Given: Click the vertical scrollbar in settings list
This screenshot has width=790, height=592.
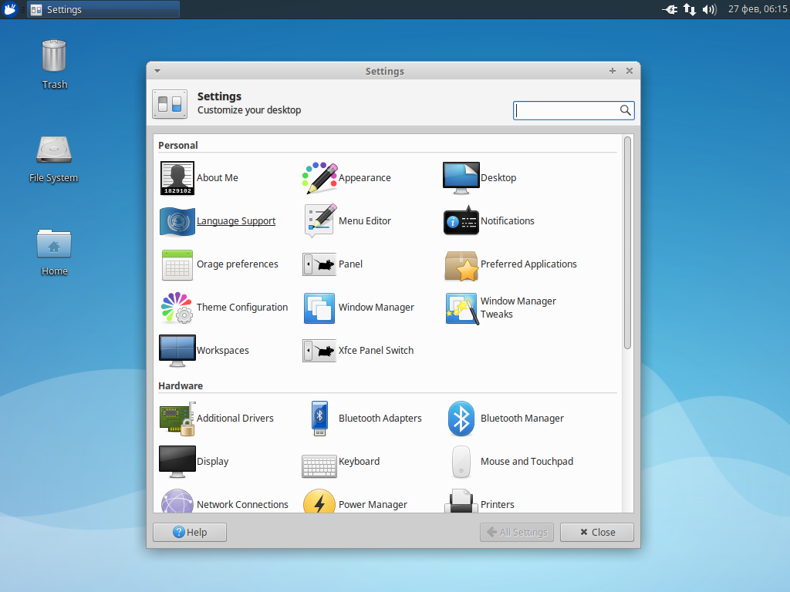Looking at the screenshot, I should pos(627,243).
